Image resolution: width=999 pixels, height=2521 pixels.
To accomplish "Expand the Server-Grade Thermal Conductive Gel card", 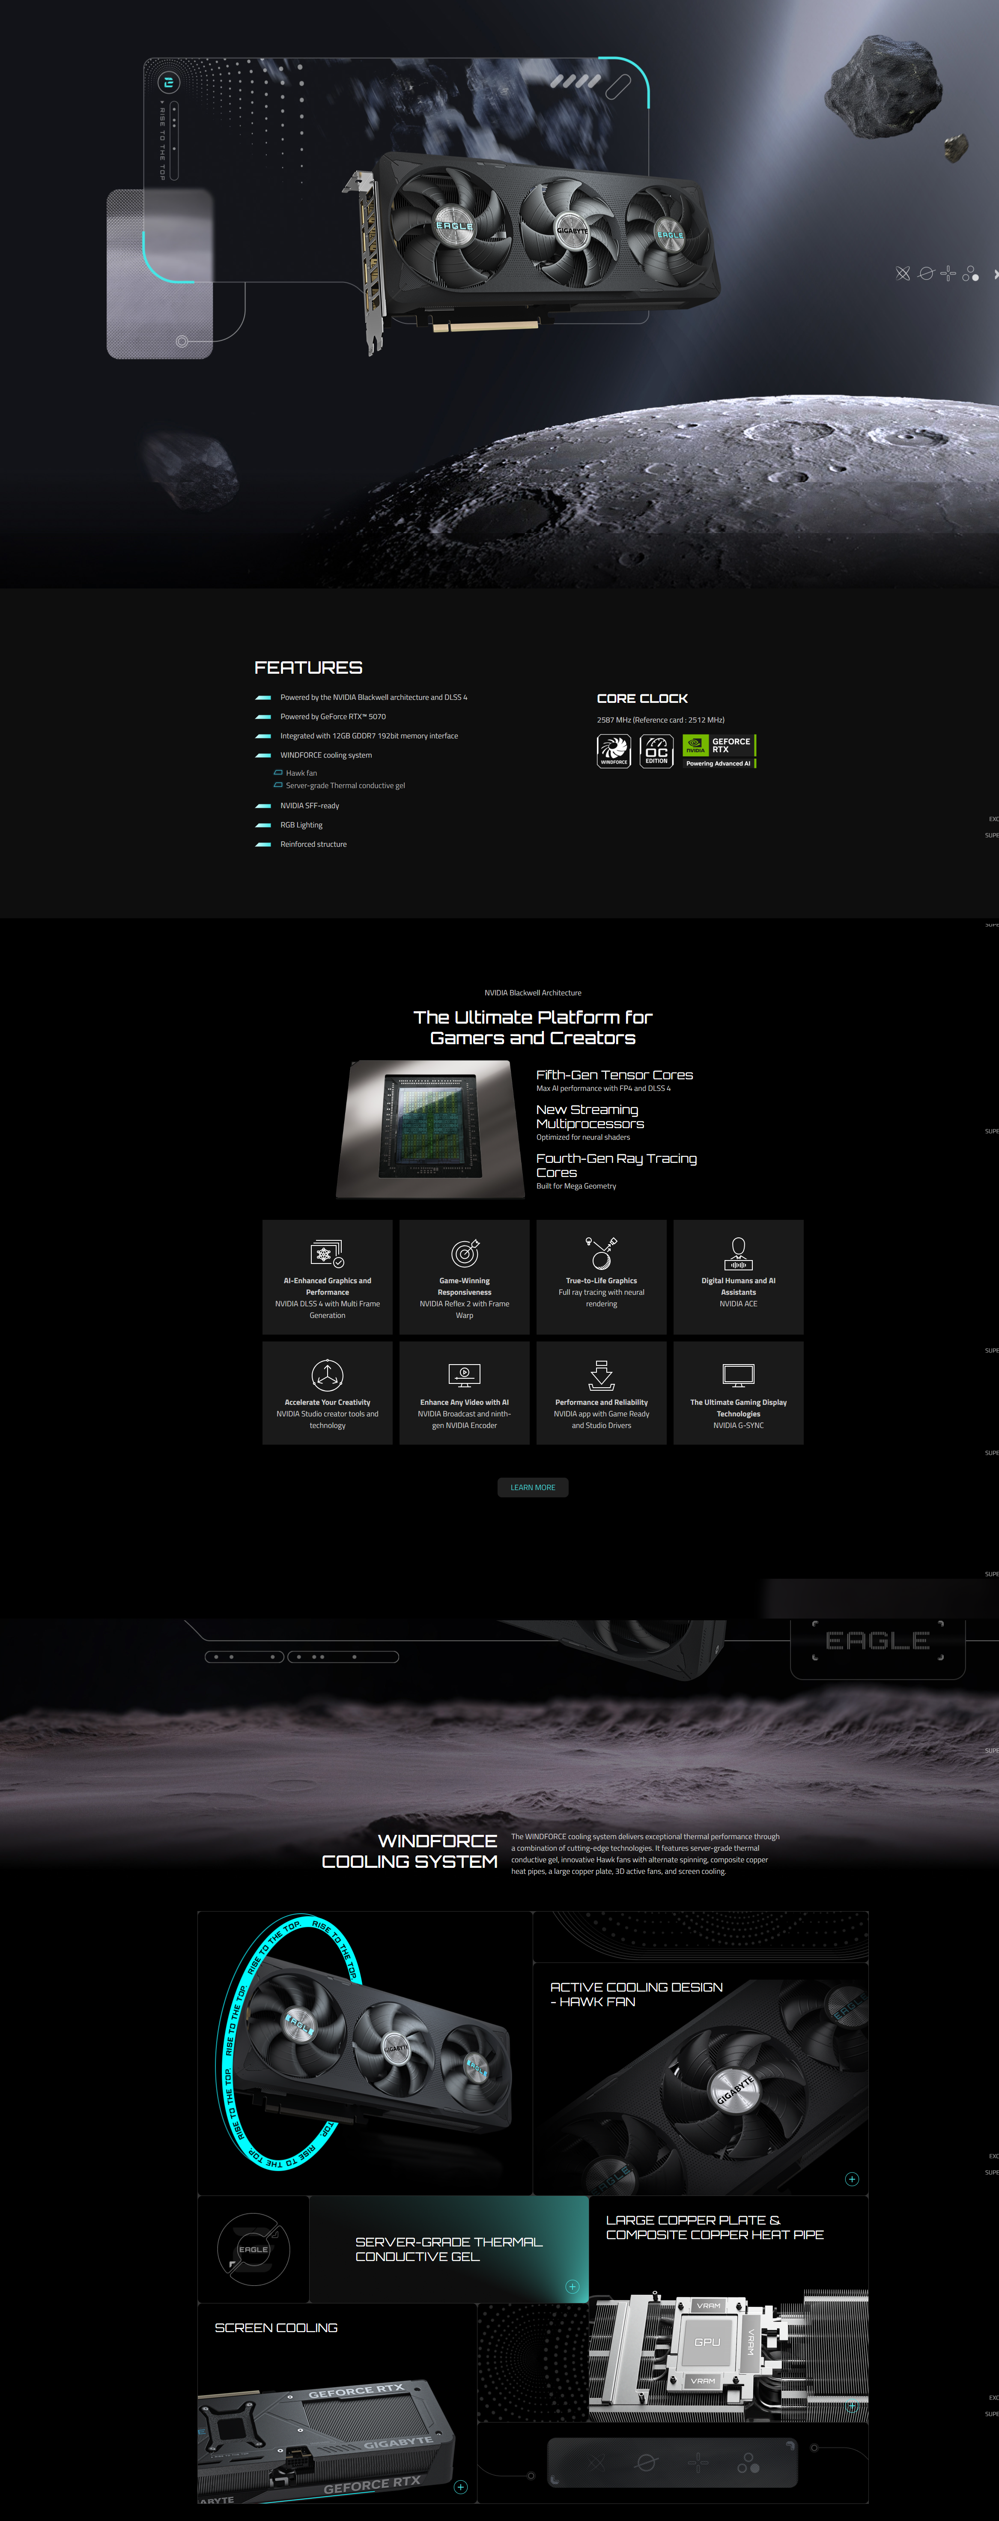I will (x=573, y=2286).
